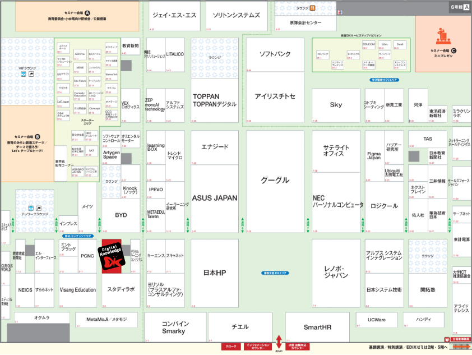The width and height of the screenshot is (472, 355).
Task: Click the 6号館 A hall label
Action: (460, 7)
